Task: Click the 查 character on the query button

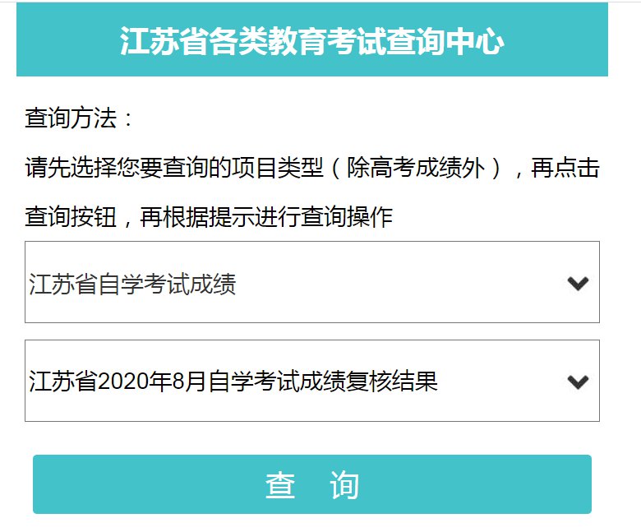Action: click(280, 485)
